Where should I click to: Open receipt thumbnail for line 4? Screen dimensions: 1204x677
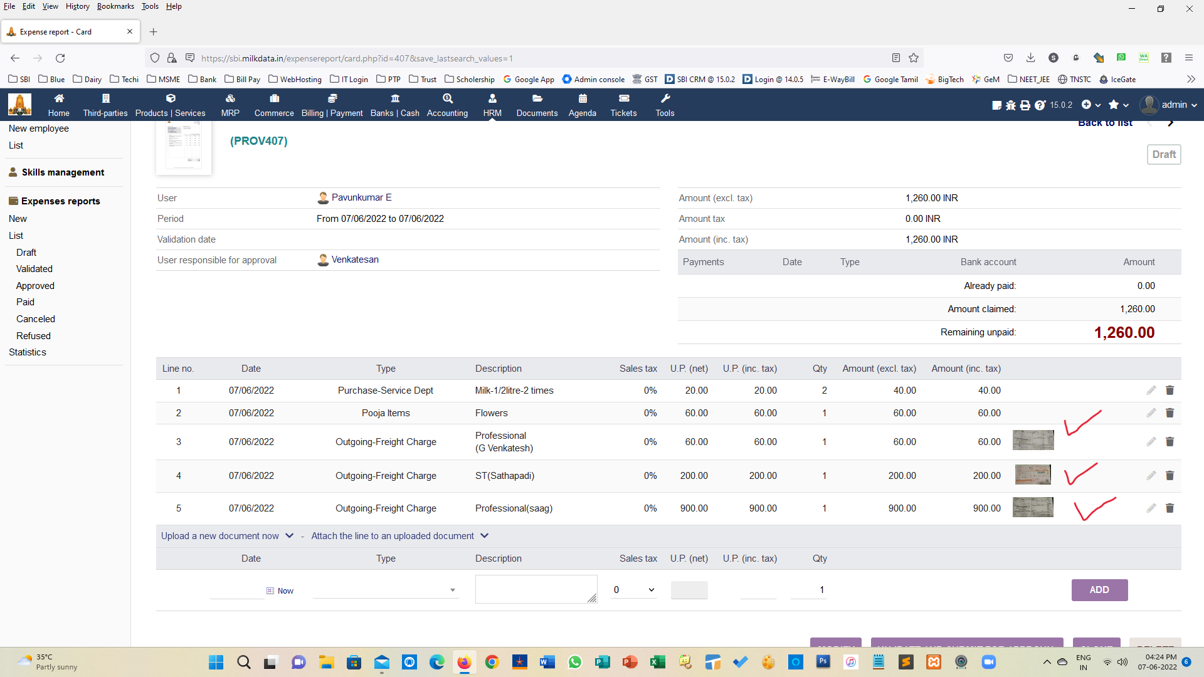(x=1032, y=475)
